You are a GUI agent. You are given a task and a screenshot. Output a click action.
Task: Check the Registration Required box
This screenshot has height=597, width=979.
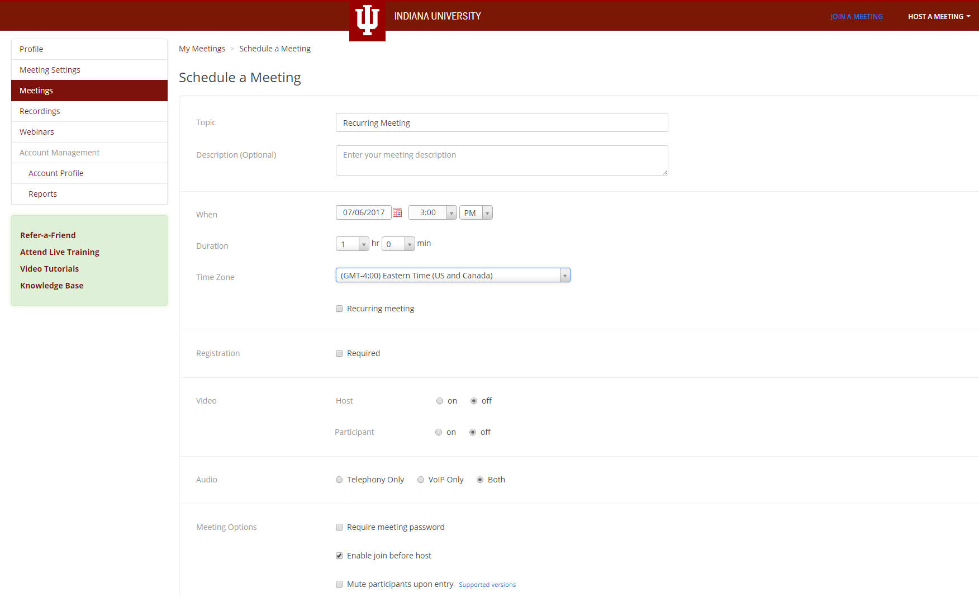pos(339,353)
